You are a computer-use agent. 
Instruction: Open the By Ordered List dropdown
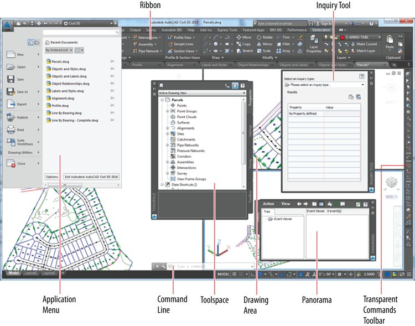(58, 50)
